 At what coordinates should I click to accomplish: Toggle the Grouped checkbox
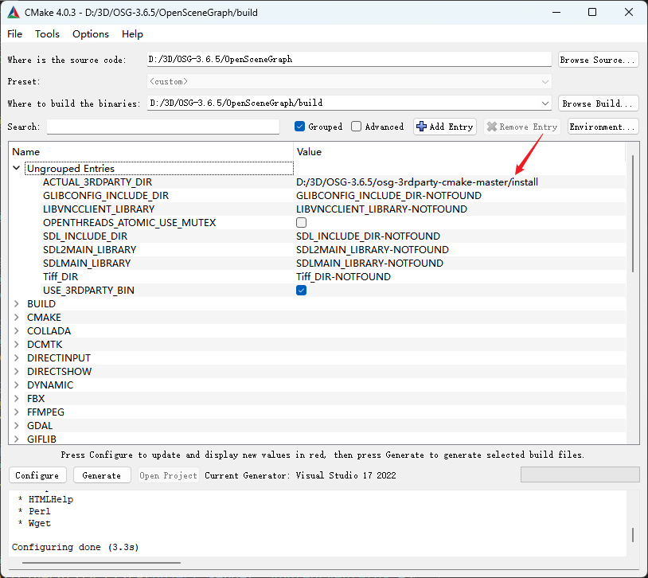click(299, 127)
